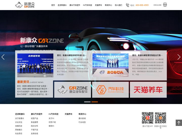This screenshot has width=182, height=136.
Task: Click the back-to-top arrow button
Action: click(x=179, y=123)
